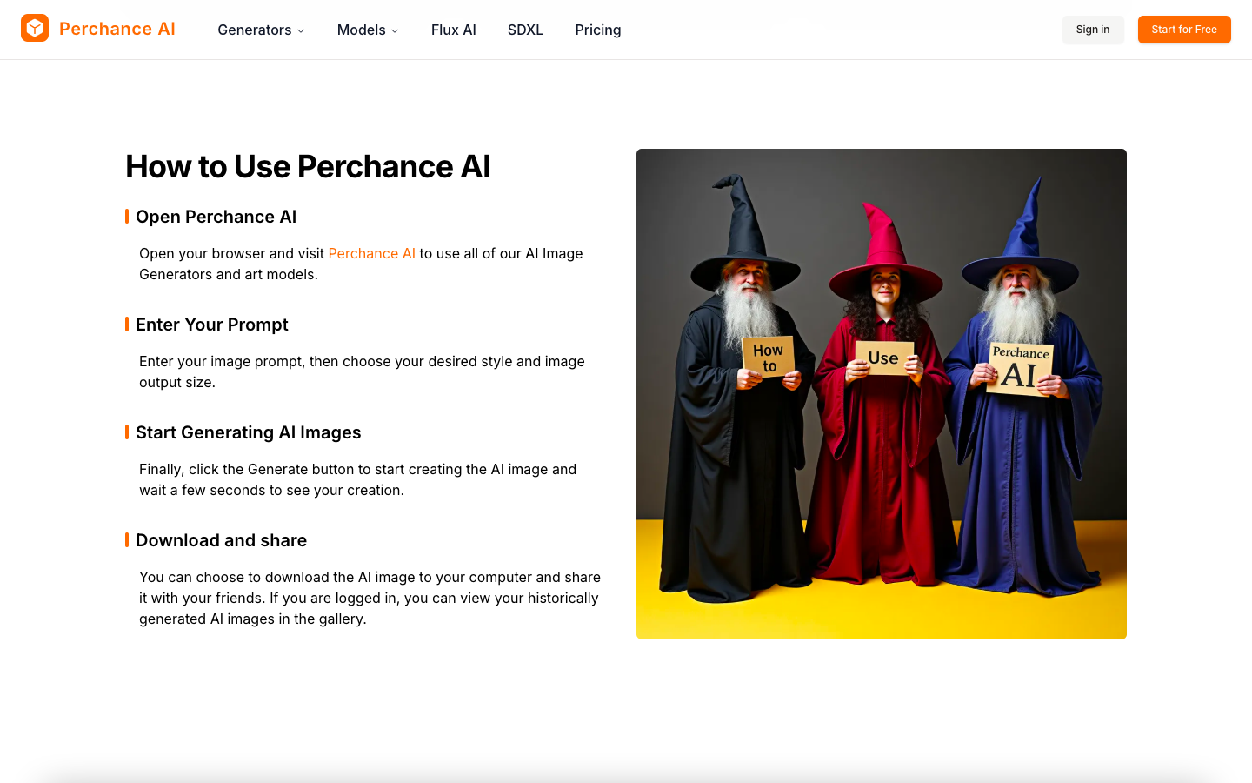Click the three wizards image
Image resolution: width=1252 pixels, height=783 pixels.
(882, 394)
